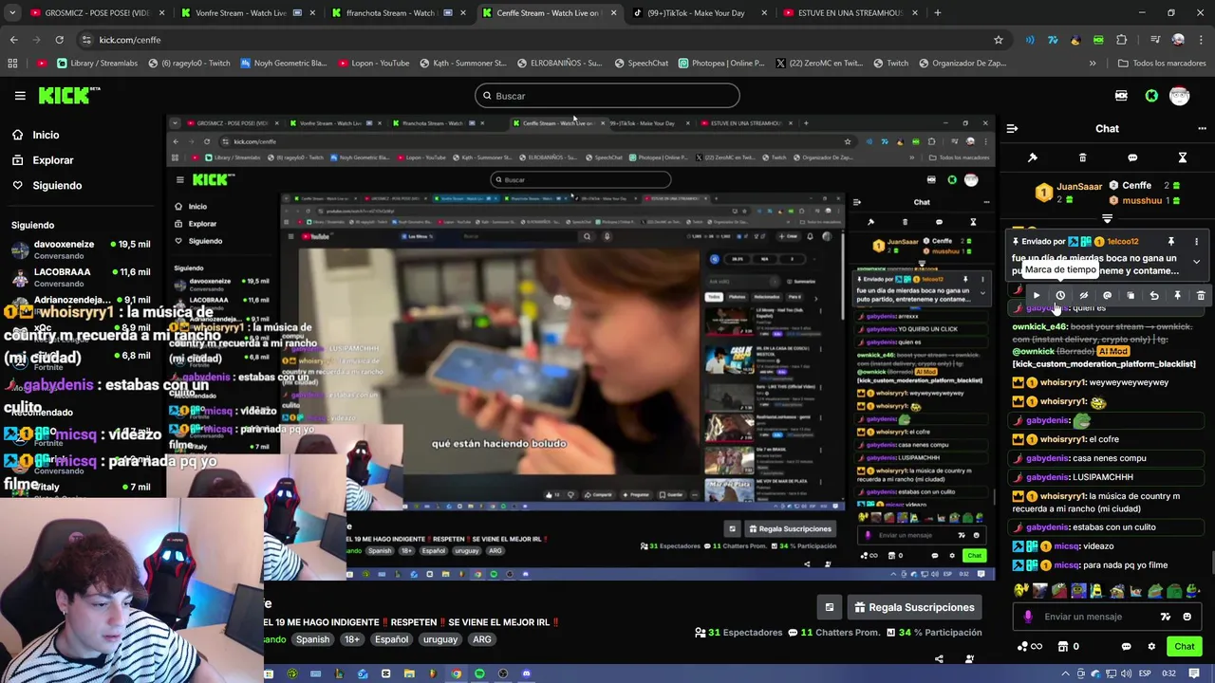Click the channel points infinity icon

pos(1029,647)
